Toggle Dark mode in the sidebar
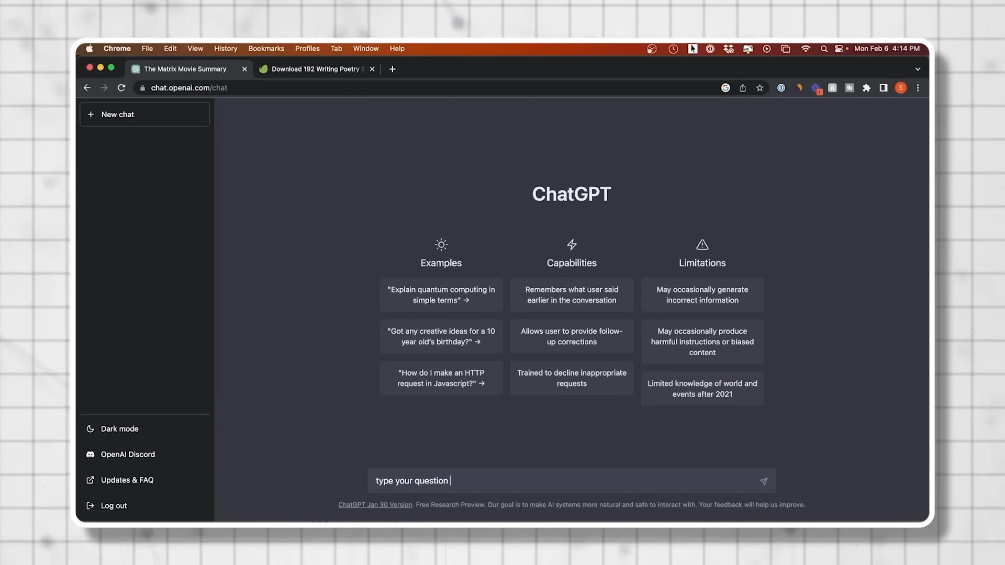 (x=119, y=429)
